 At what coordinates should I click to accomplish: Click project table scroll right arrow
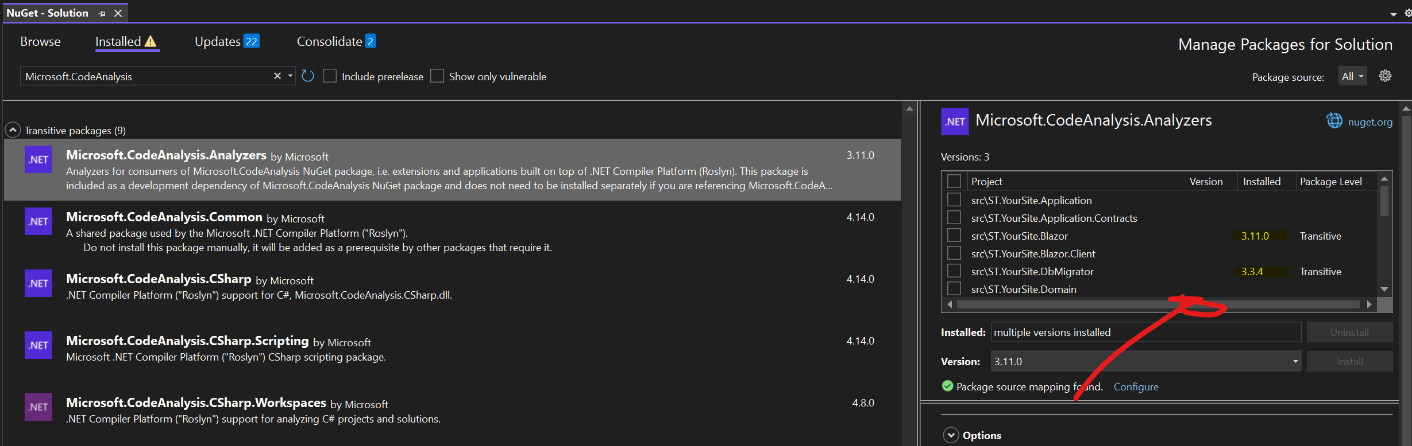pos(1369,304)
